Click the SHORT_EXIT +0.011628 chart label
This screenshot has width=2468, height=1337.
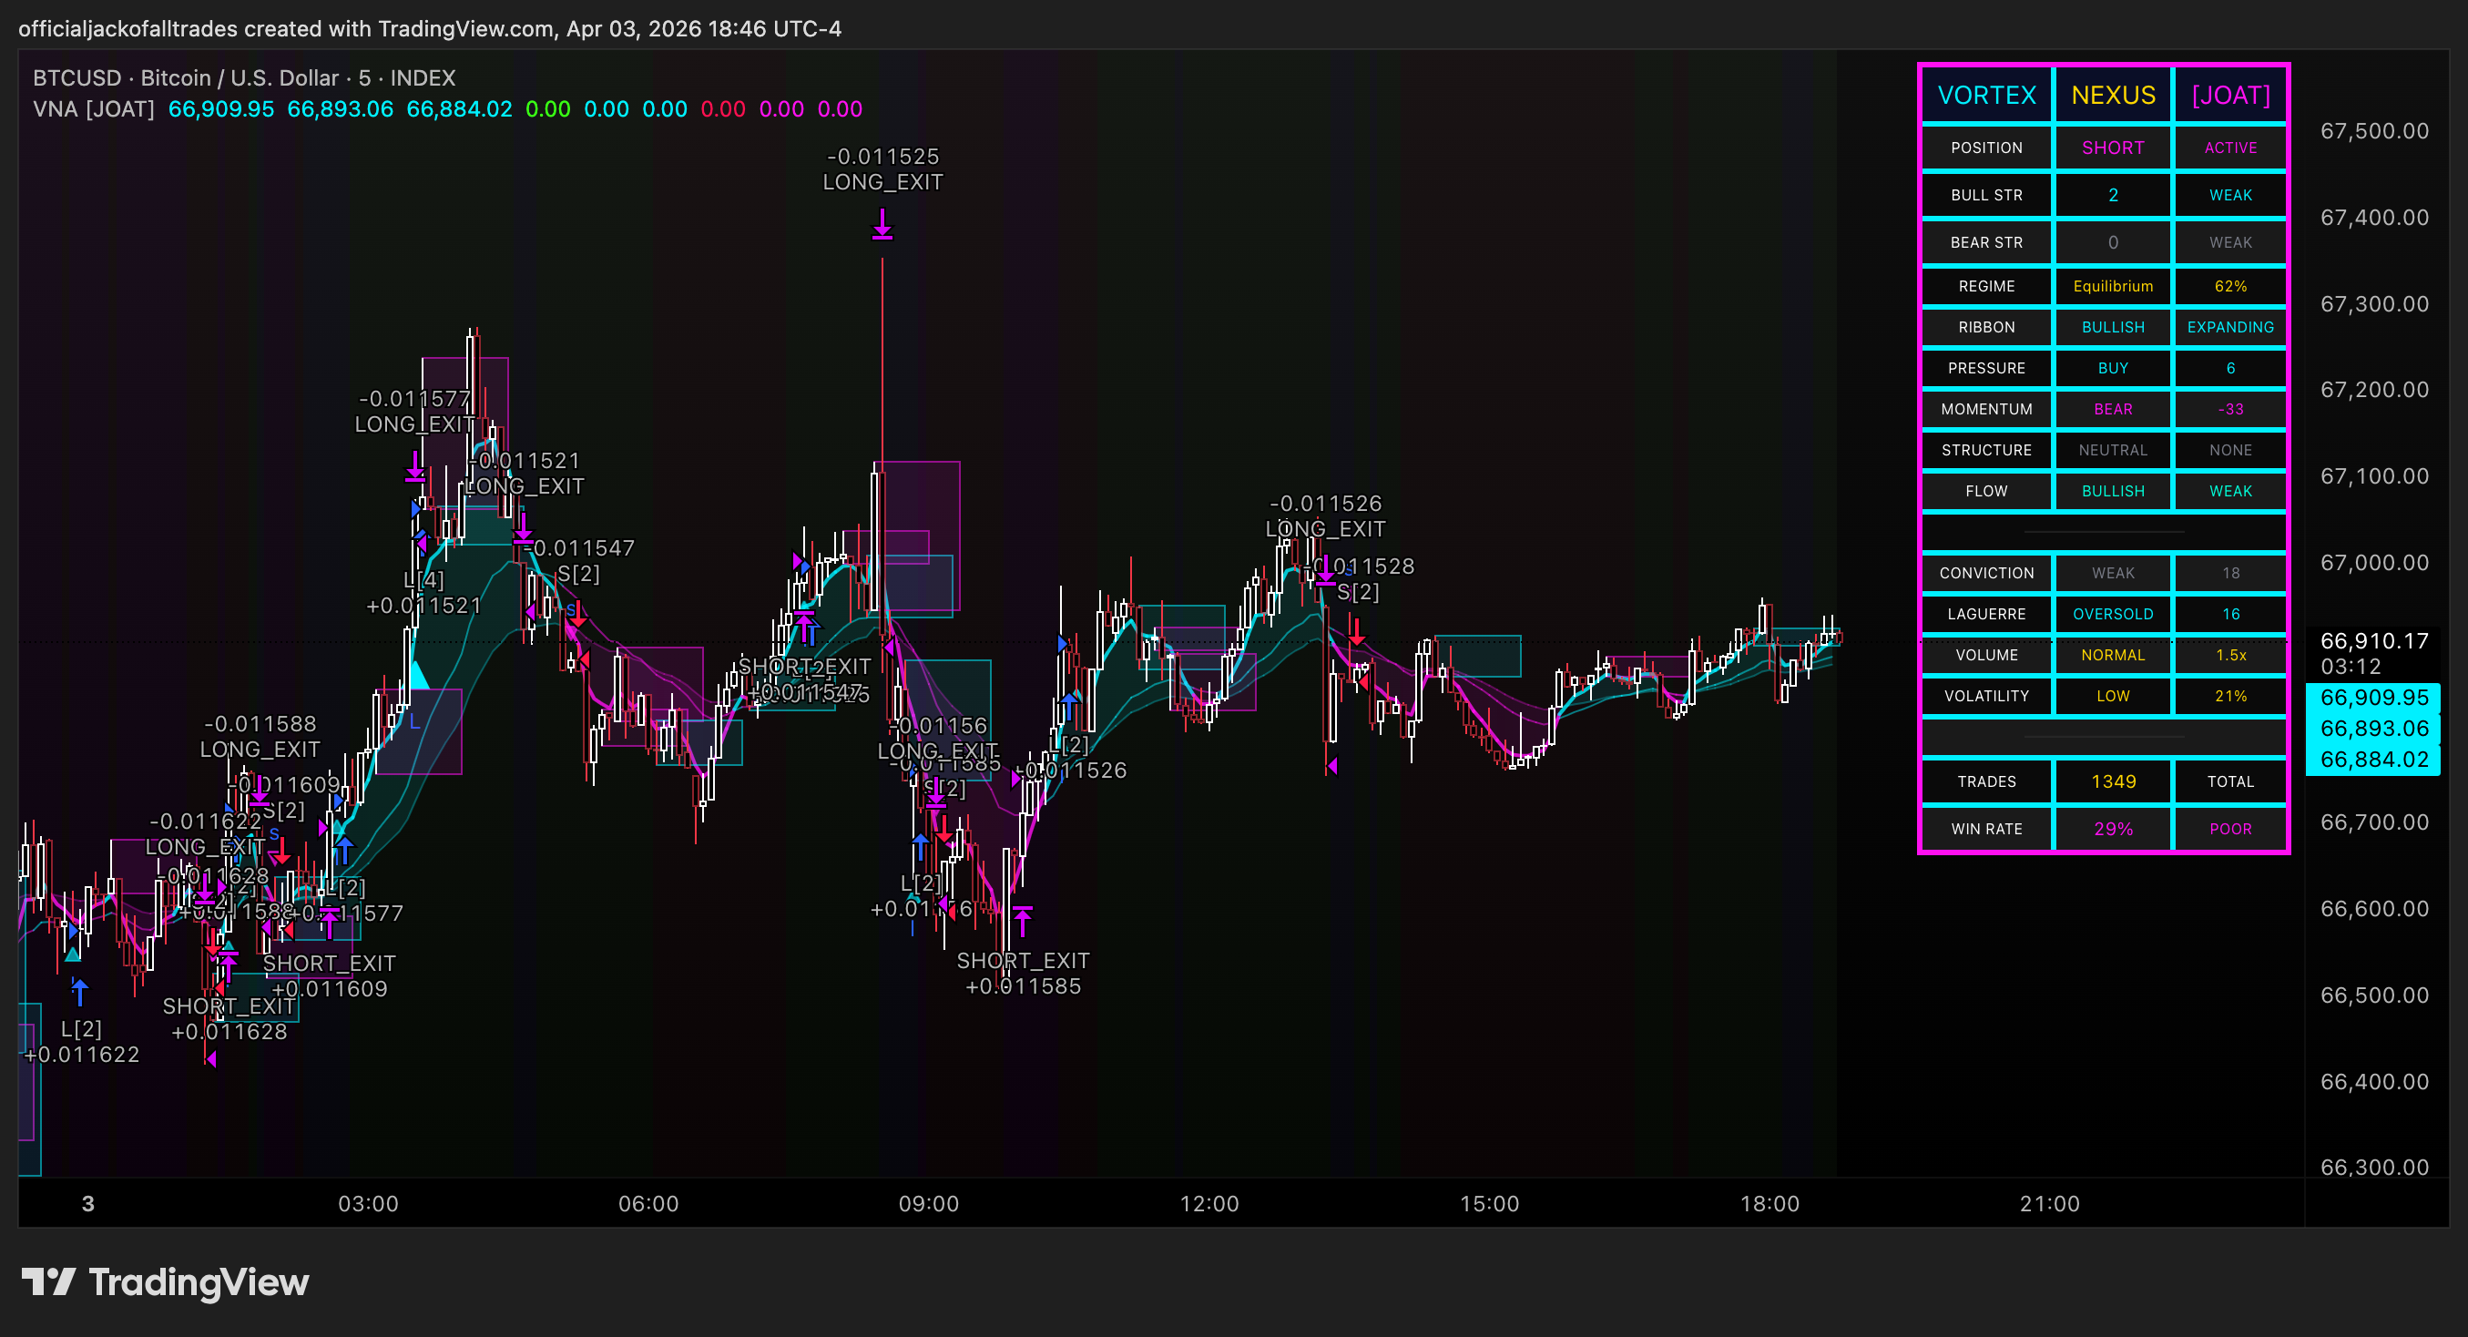229,1019
